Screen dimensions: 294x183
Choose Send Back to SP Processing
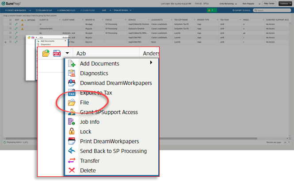pos(113,151)
